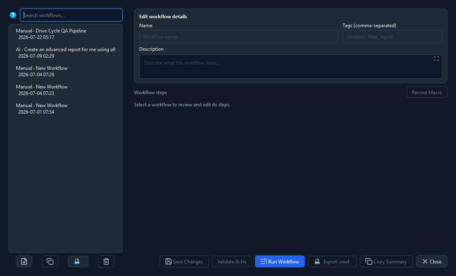Click the new workflow file icon button

[24, 261]
